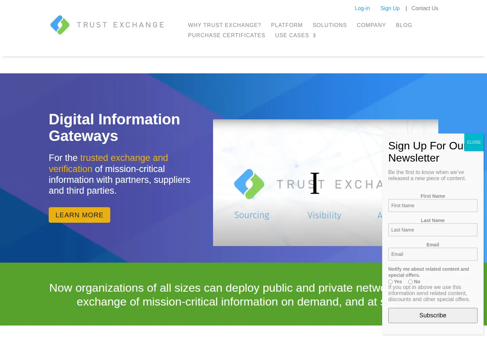Select the No radio button

point(410,282)
